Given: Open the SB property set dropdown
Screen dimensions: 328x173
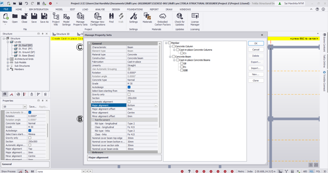Looking at the screenshot, I should pyautogui.click(x=25, y=107).
